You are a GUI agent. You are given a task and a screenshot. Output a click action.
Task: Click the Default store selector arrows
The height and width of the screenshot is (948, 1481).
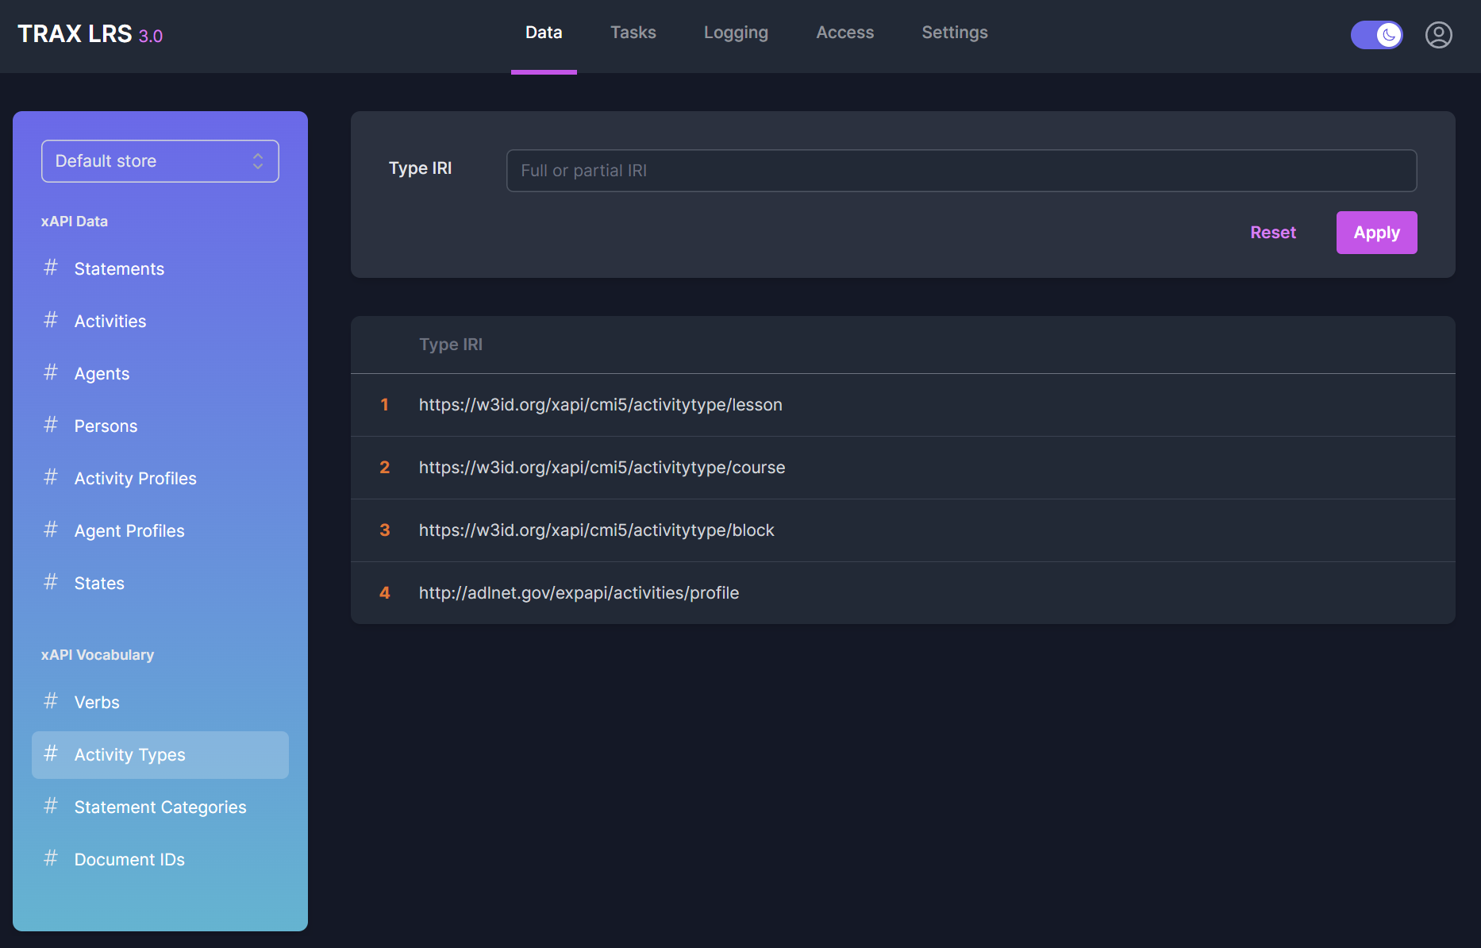pos(258,161)
